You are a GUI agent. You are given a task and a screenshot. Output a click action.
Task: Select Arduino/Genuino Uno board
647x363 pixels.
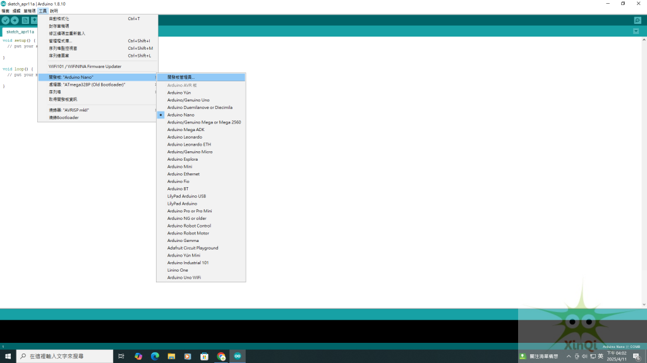click(x=201, y=100)
